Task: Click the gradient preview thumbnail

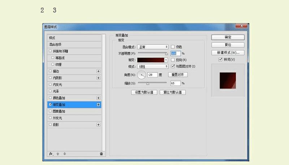Action: pos(228,80)
